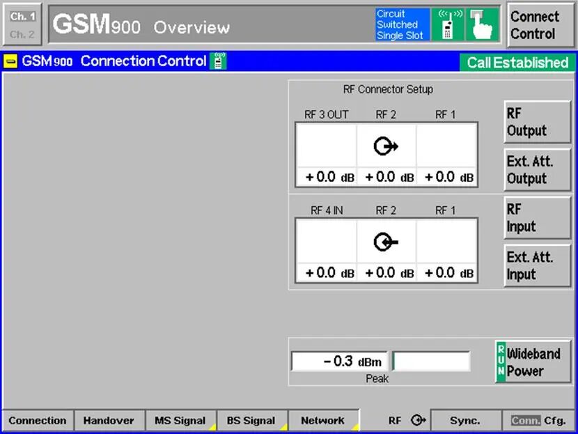
Task: Open Ext. Att. Output softkey
Action: (537, 170)
